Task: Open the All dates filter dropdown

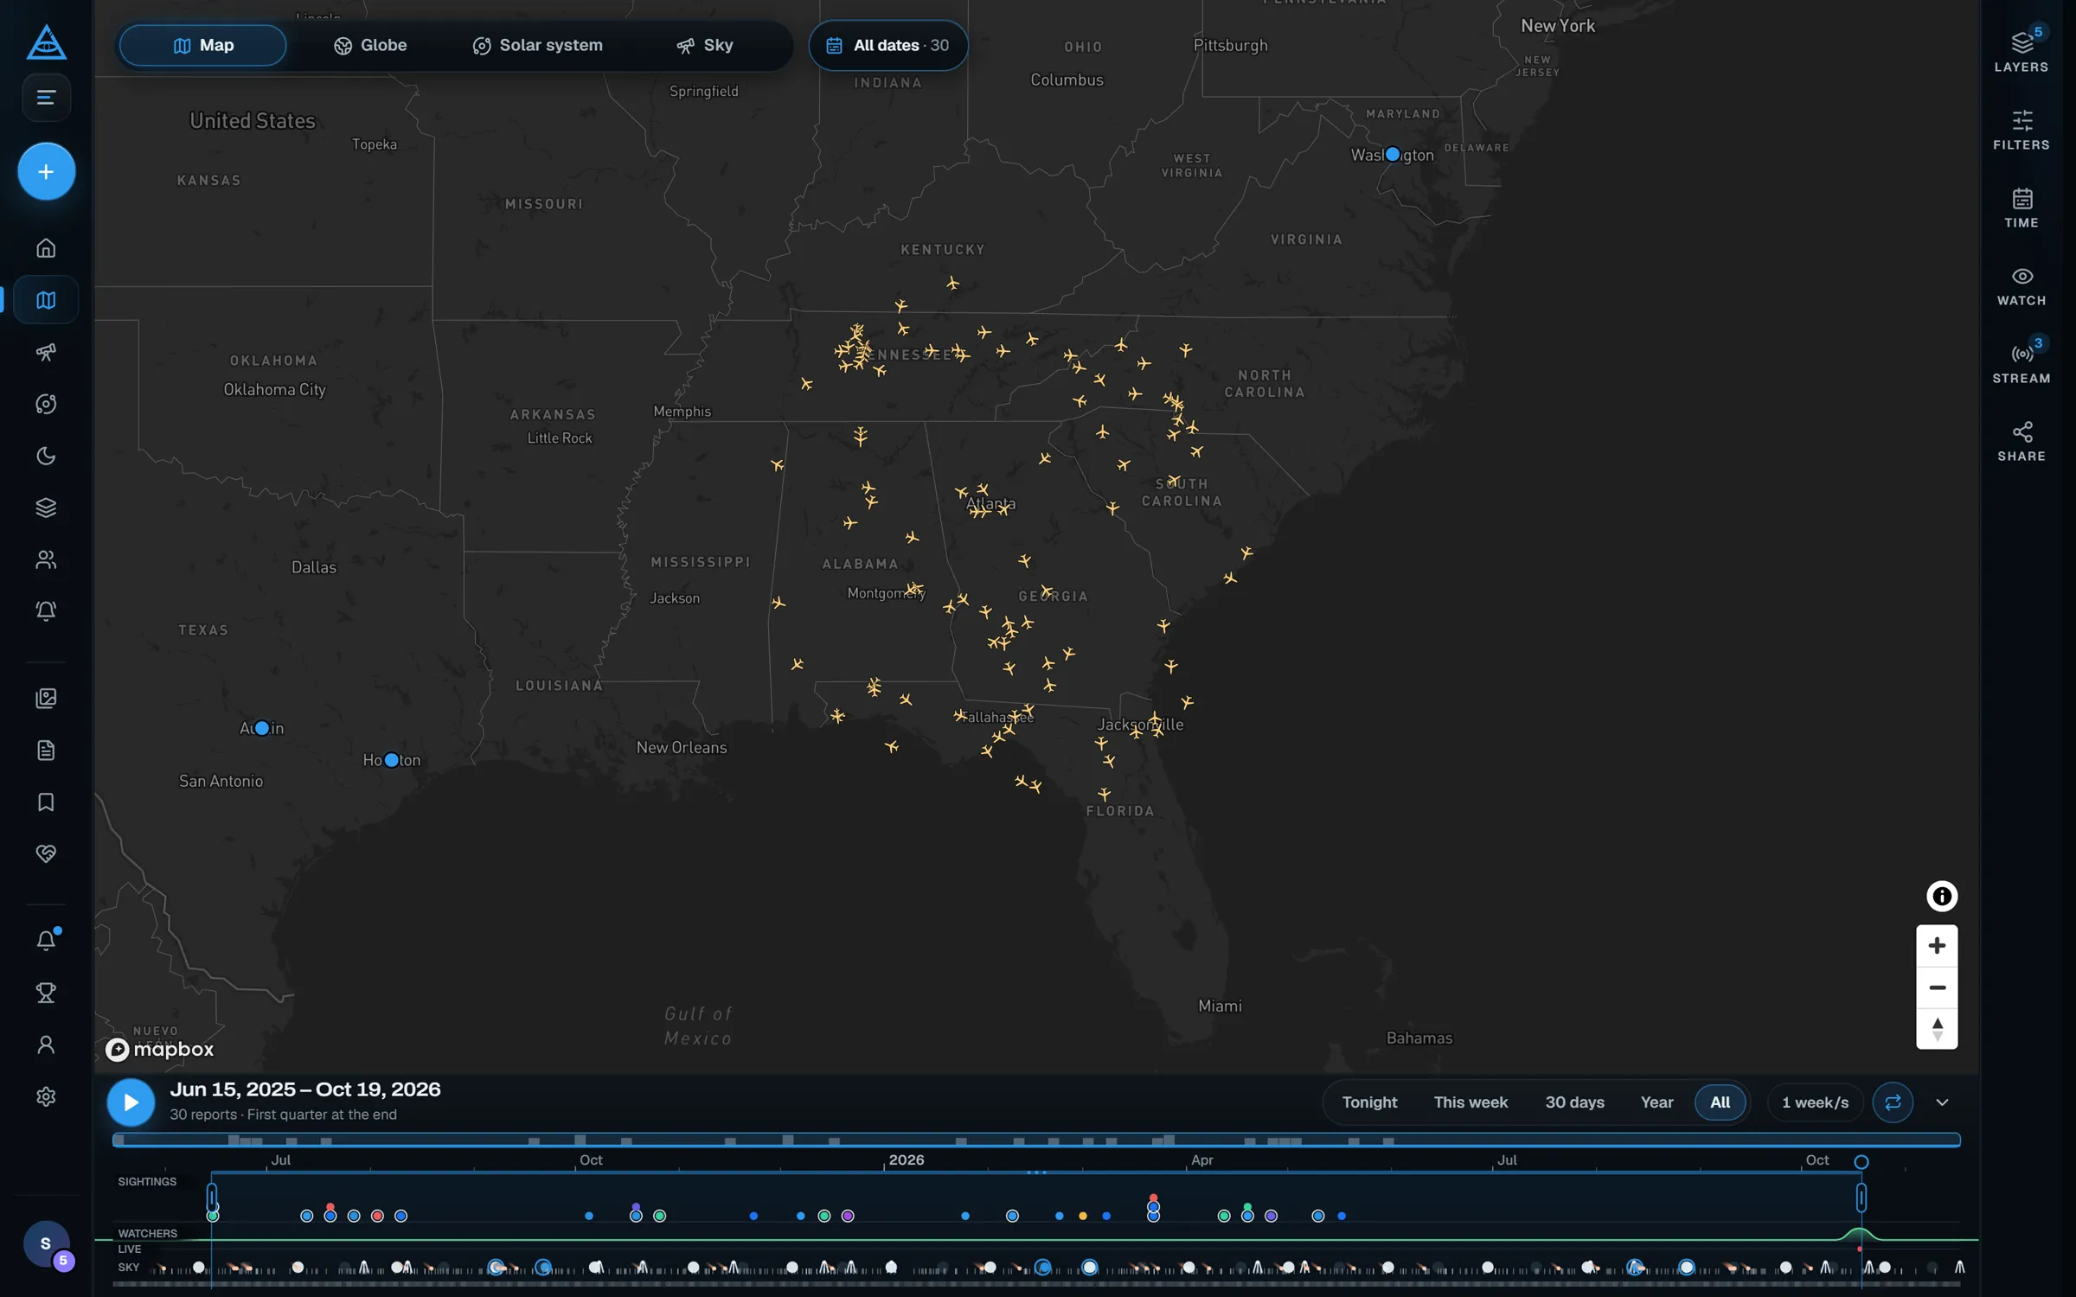Action: (x=887, y=45)
